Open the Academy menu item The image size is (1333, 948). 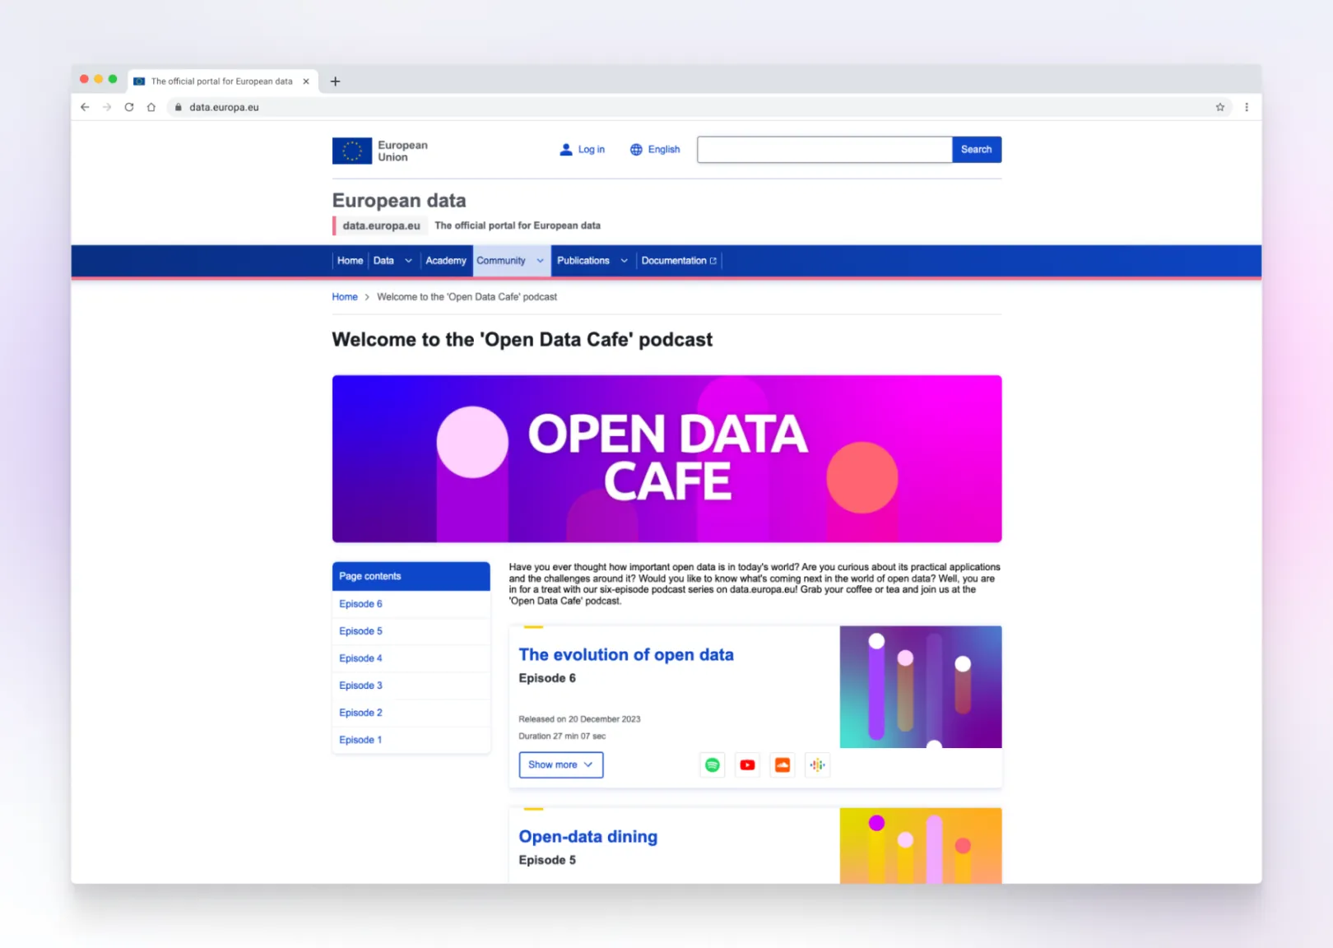(446, 261)
